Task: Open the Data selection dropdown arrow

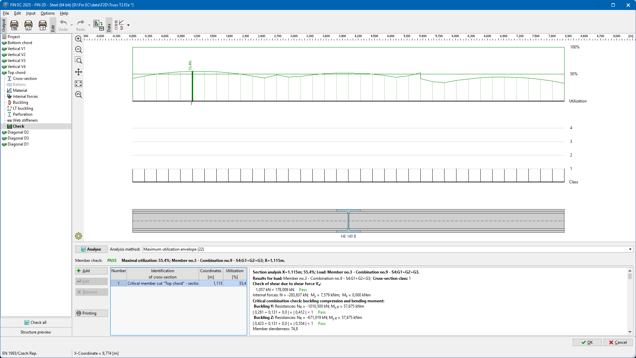Action: 128,25
